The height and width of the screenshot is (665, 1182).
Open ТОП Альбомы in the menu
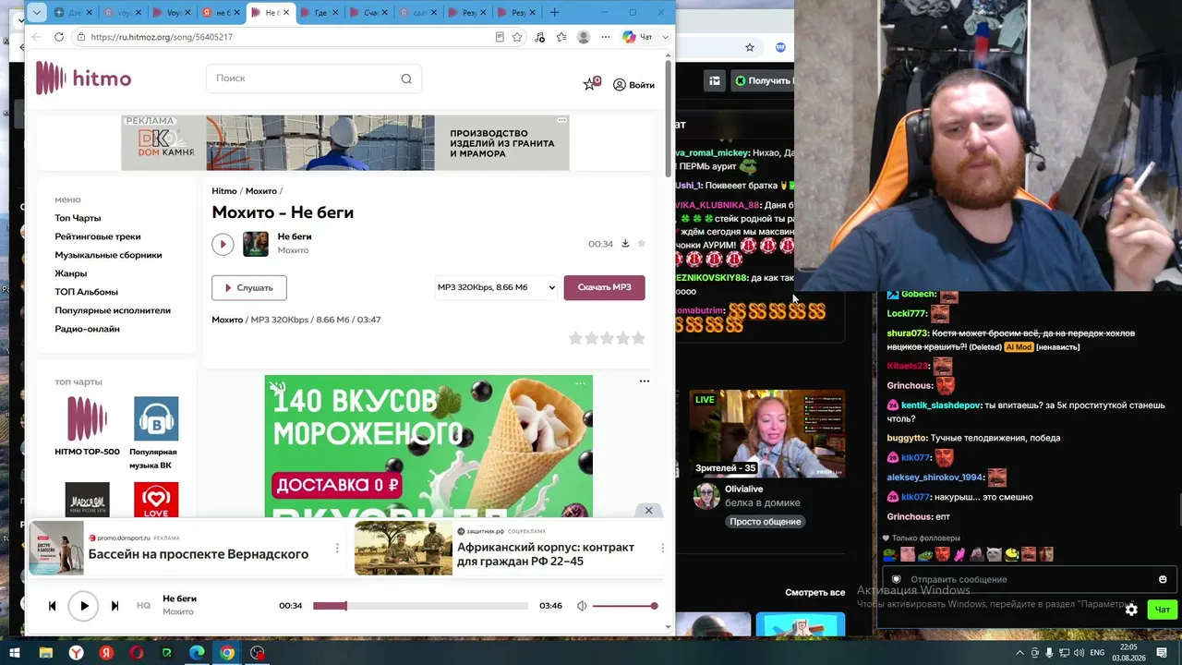[86, 292]
